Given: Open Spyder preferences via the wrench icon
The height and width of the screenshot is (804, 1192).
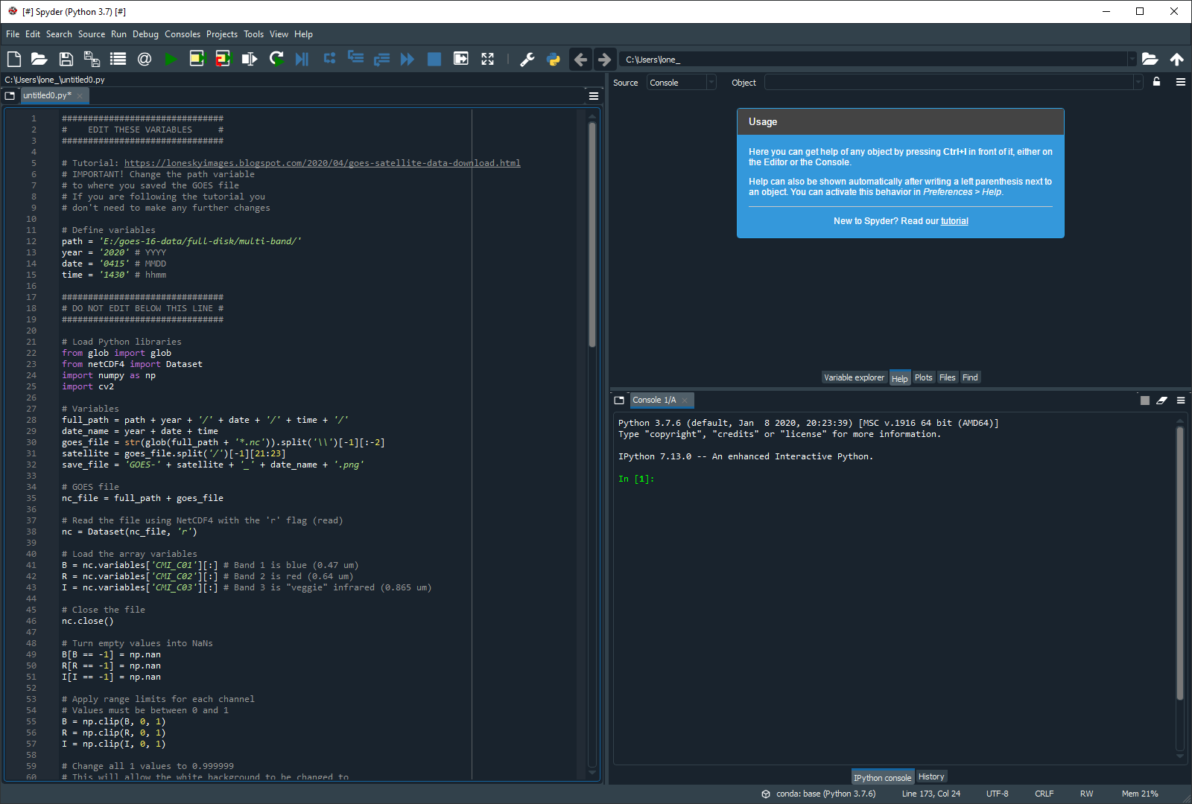Looking at the screenshot, I should pos(528,59).
